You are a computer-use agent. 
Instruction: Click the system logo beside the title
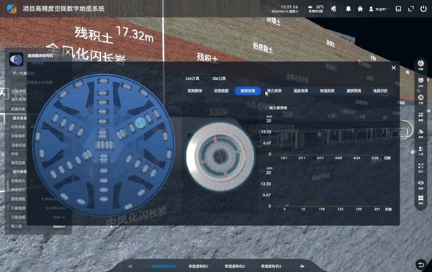(12, 9)
